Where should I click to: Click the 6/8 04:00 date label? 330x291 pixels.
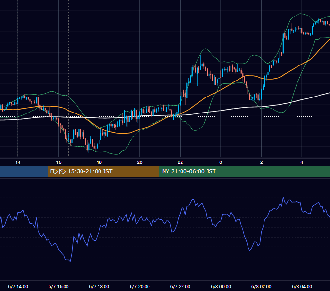302,287
